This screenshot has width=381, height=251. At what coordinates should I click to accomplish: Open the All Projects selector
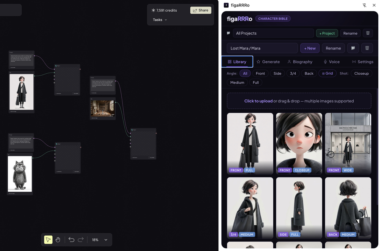(273, 33)
